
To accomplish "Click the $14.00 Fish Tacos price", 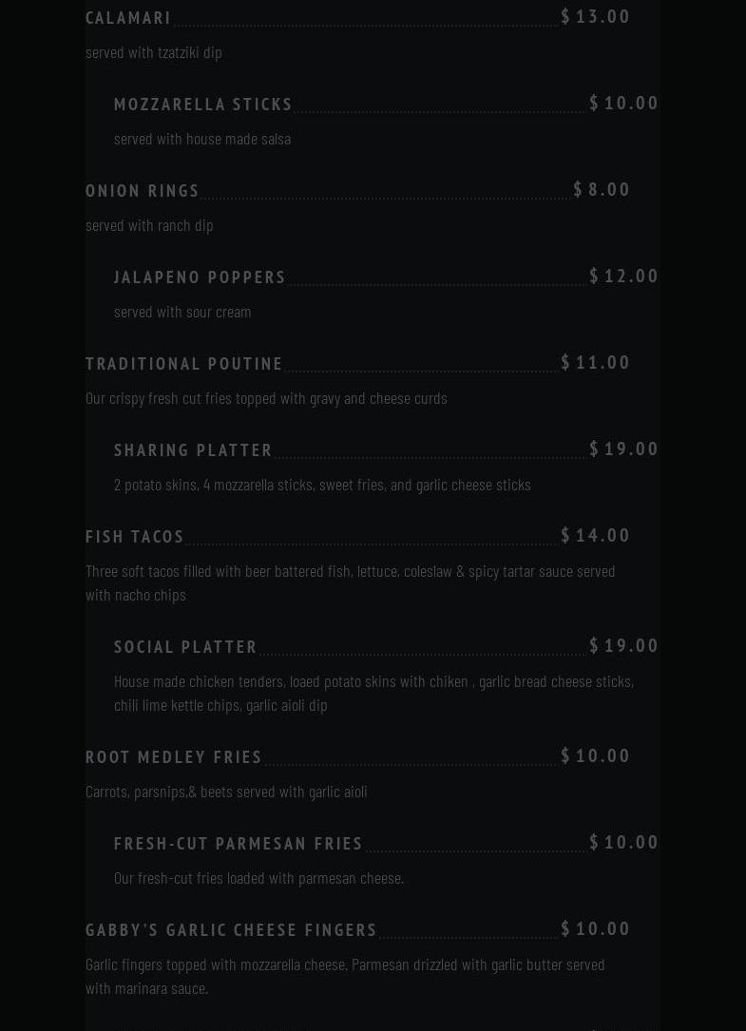I will click(x=596, y=535).
